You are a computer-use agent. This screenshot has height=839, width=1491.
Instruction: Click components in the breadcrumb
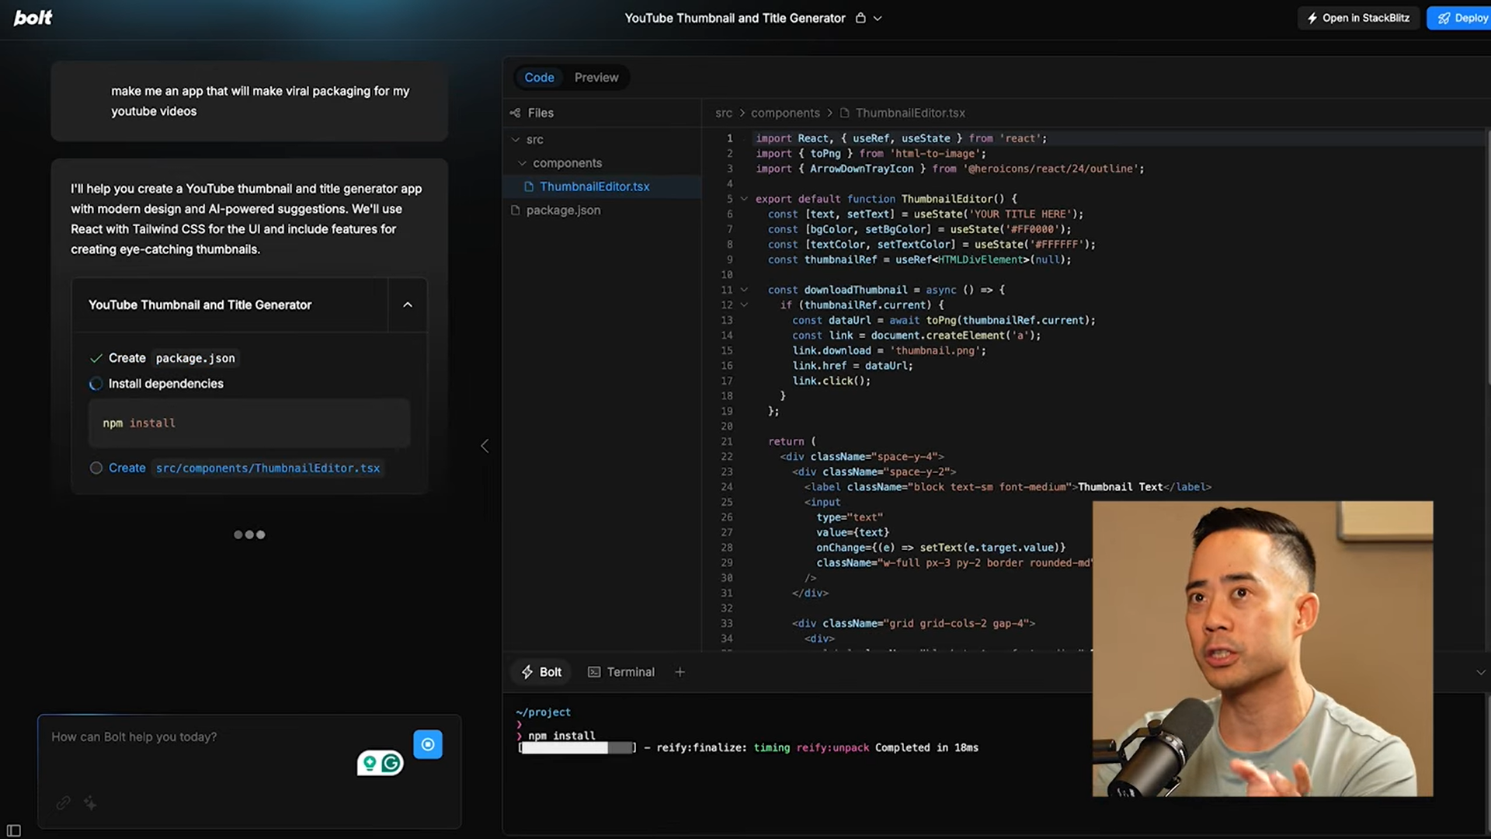click(785, 113)
